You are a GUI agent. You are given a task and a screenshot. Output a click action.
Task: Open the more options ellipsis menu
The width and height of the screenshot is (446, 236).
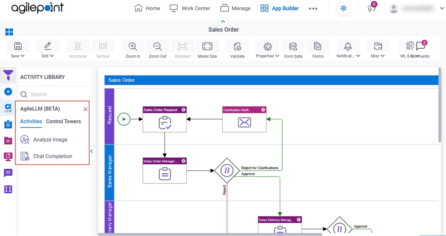(x=313, y=9)
